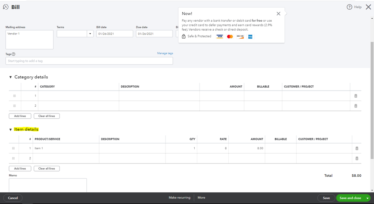This screenshot has width=374, height=204.
Task: Grab drag handle of category line 1
Action: [x=15, y=96]
